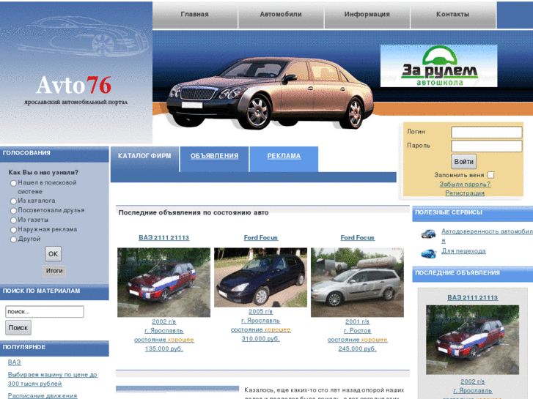Image resolution: width=533 pixels, height=399 pixels.
Task: Click the Итоги poll results button
Action: point(54,271)
